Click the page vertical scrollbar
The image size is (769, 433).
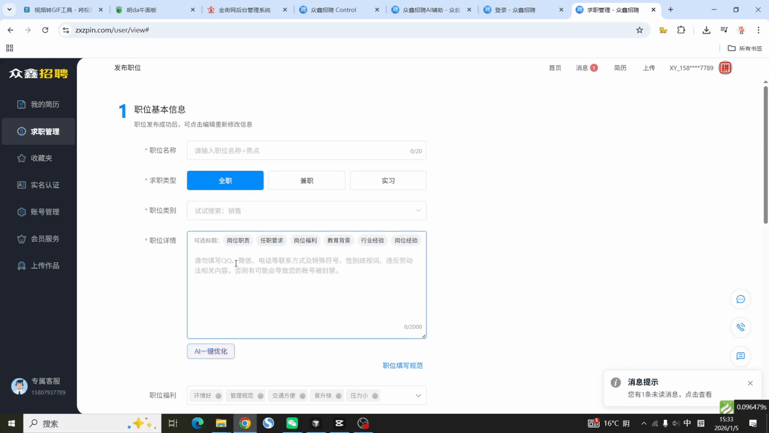pyautogui.click(x=765, y=156)
